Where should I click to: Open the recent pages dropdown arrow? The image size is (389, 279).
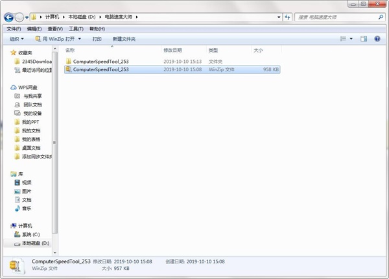coord(27,18)
